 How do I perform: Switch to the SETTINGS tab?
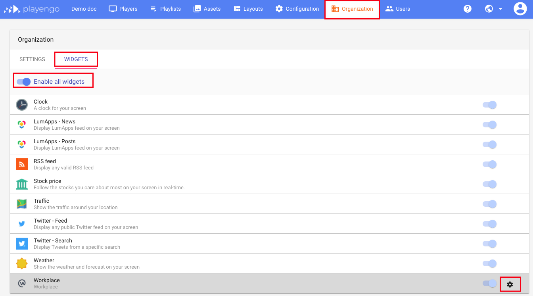coord(33,59)
